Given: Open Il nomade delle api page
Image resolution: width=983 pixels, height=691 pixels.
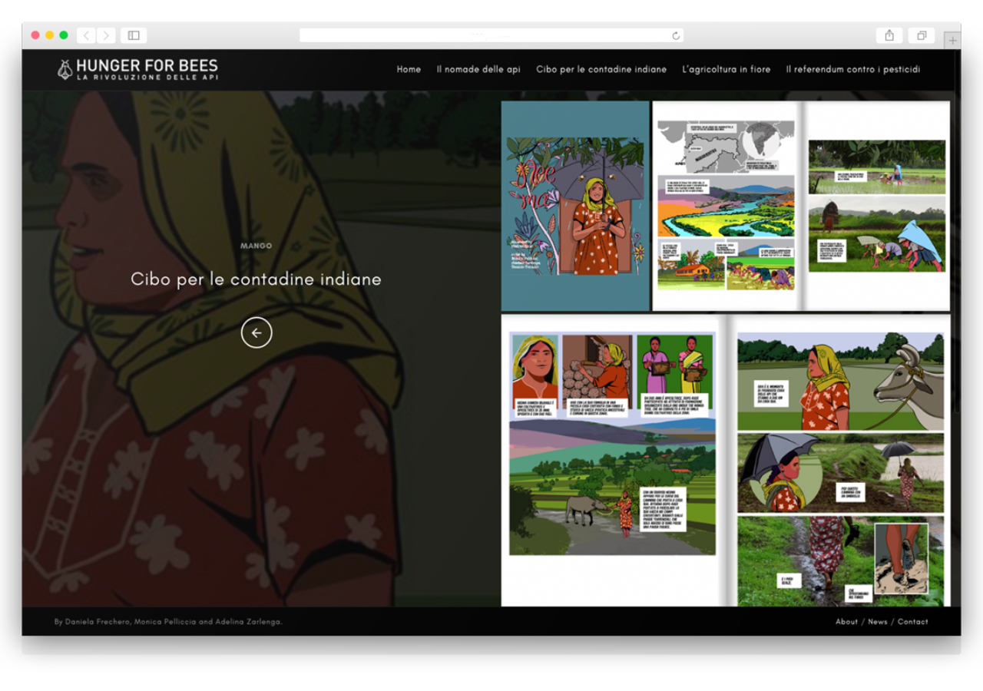Looking at the screenshot, I should coord(478,69).
